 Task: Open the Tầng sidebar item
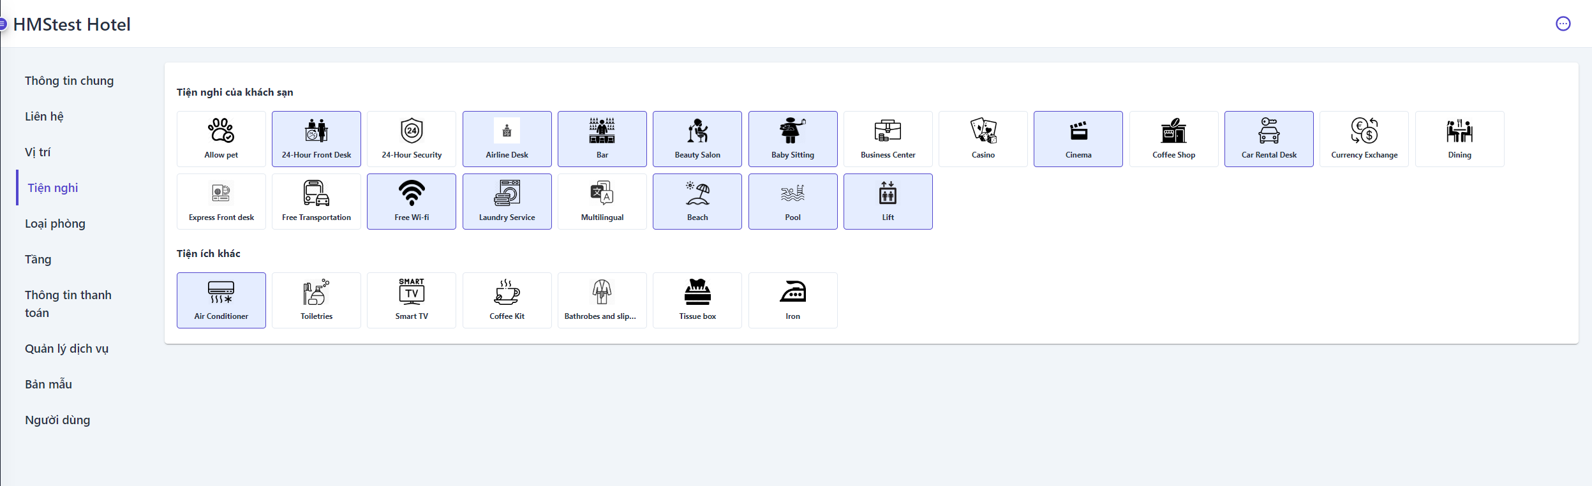pos(38,259)
